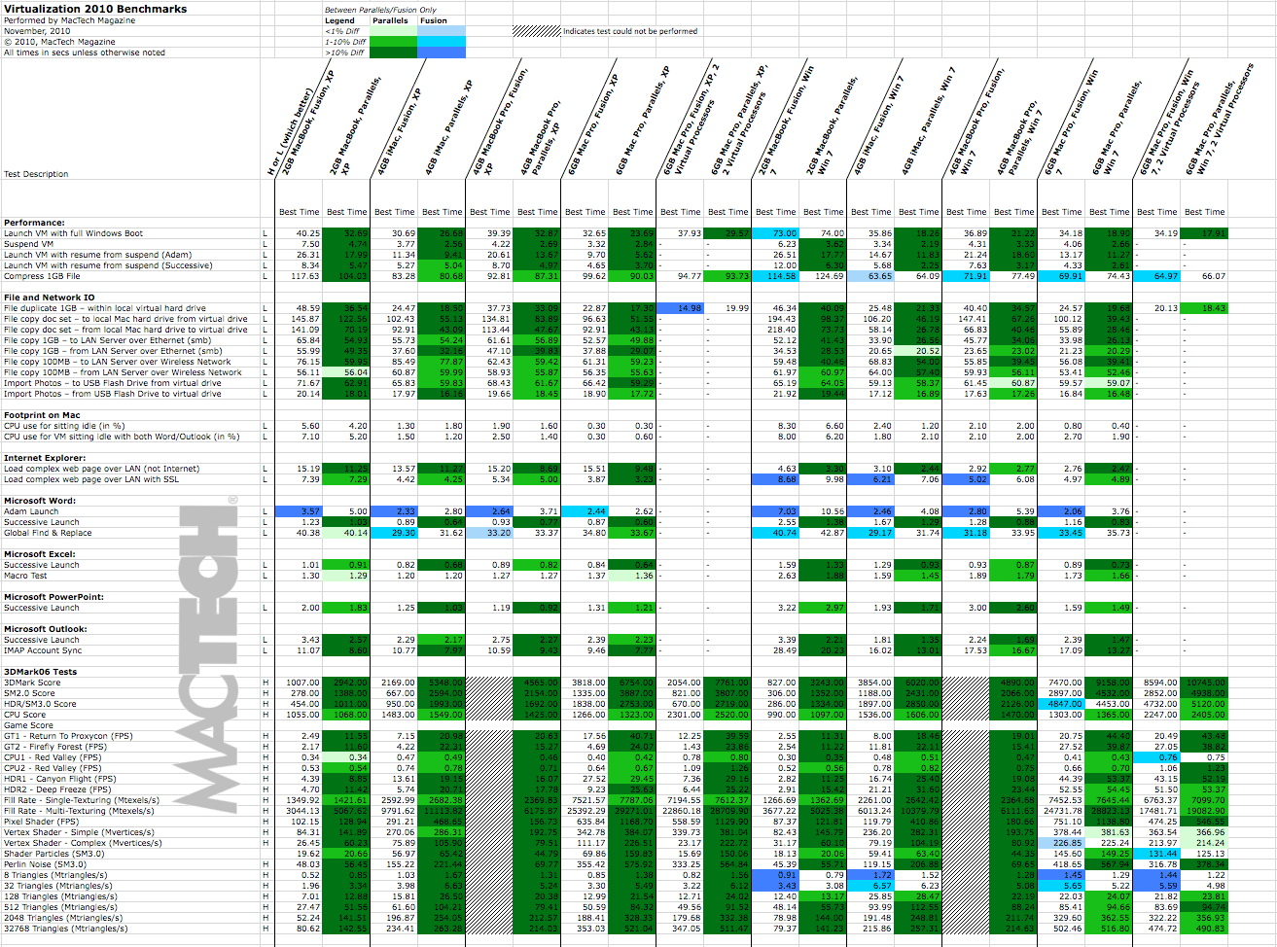Click the hatched test-not-performed legend pattern
The height and width of the screenshot is (947, 1277).
click(537, 31)
